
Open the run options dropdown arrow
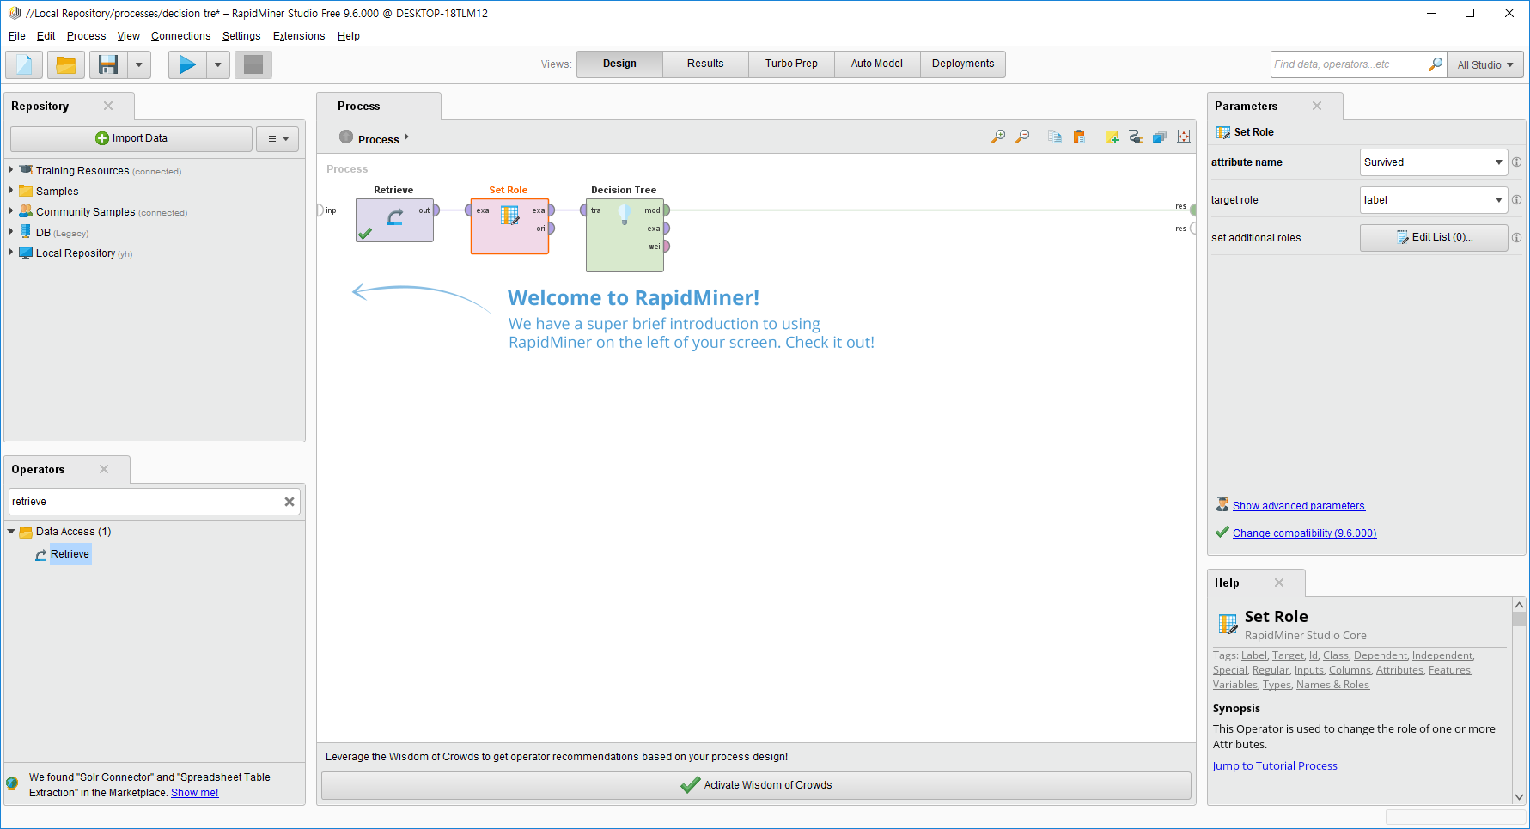(x=218, y=64)
